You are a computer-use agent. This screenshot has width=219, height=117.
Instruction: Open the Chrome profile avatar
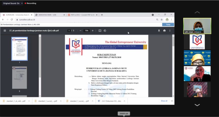tap(167, 19)
